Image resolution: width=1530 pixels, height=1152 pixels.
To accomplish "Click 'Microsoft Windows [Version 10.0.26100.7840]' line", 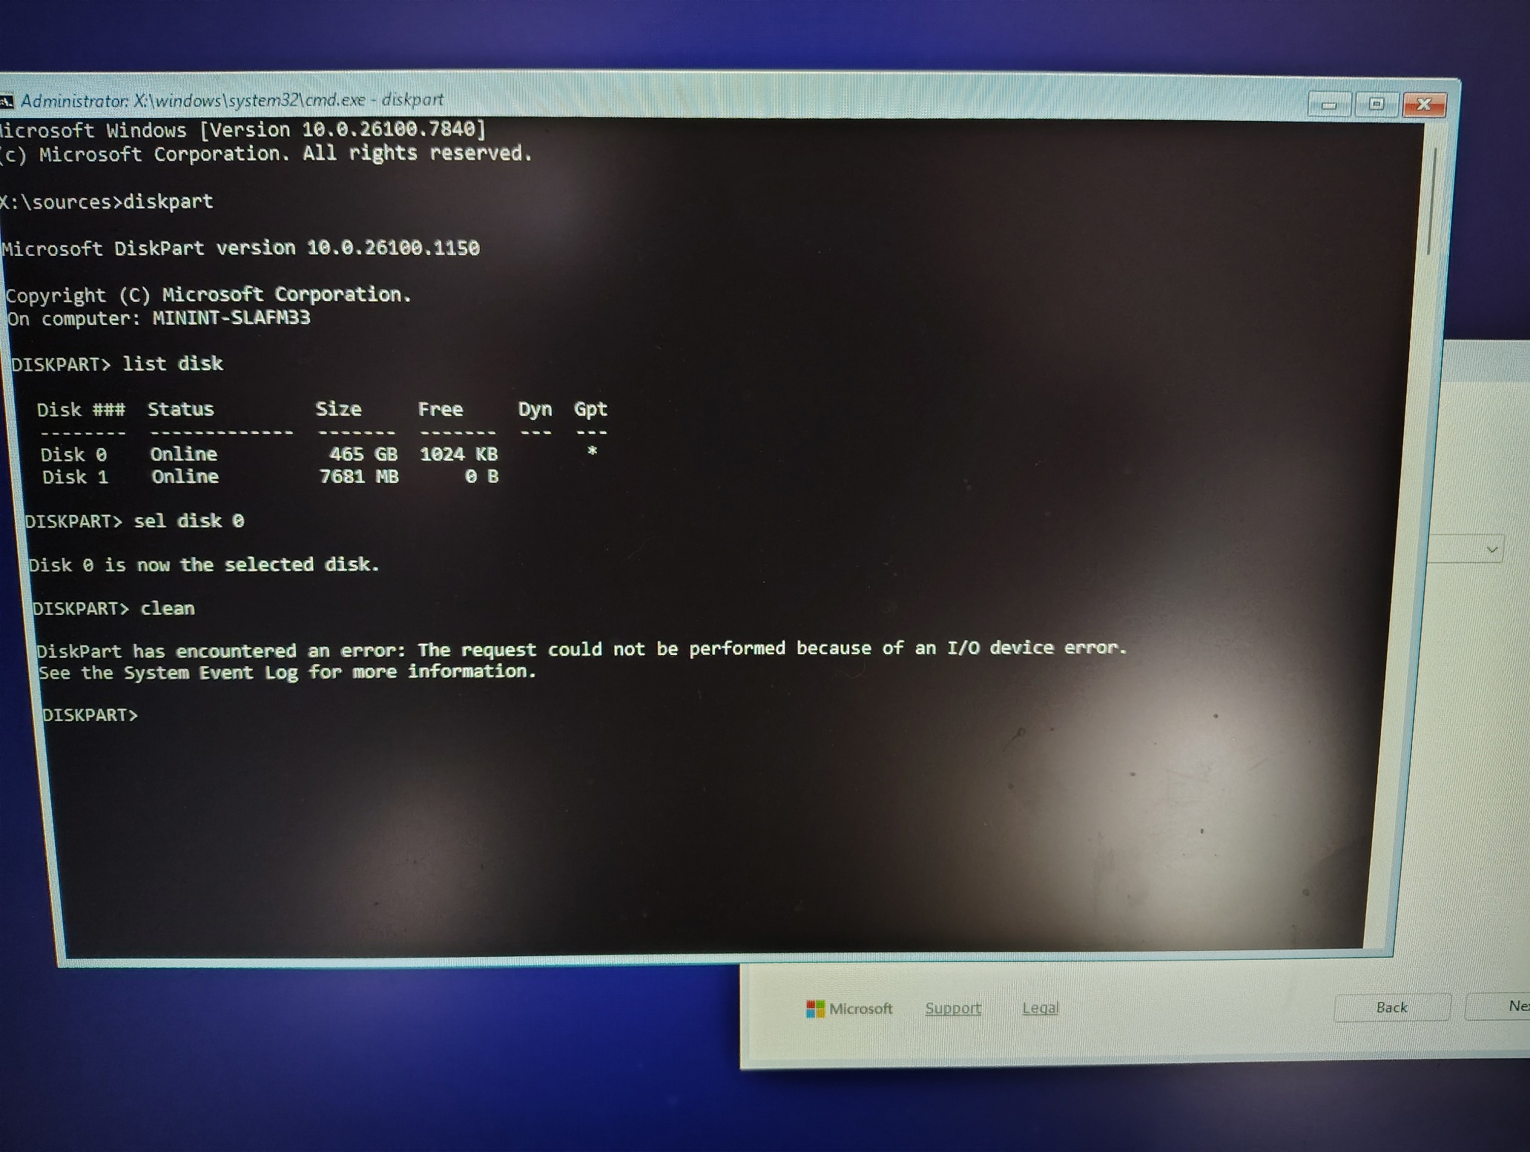I will [243, 130].
